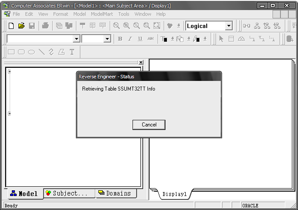Click the Italic formatting icon

point(130,39)
